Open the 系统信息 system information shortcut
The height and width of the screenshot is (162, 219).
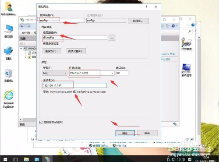tap(187, 70)
